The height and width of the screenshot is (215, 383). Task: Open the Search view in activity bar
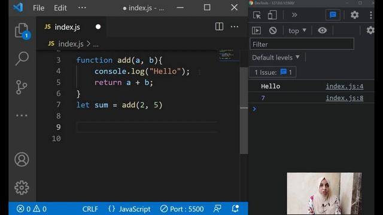pos(22,59)
